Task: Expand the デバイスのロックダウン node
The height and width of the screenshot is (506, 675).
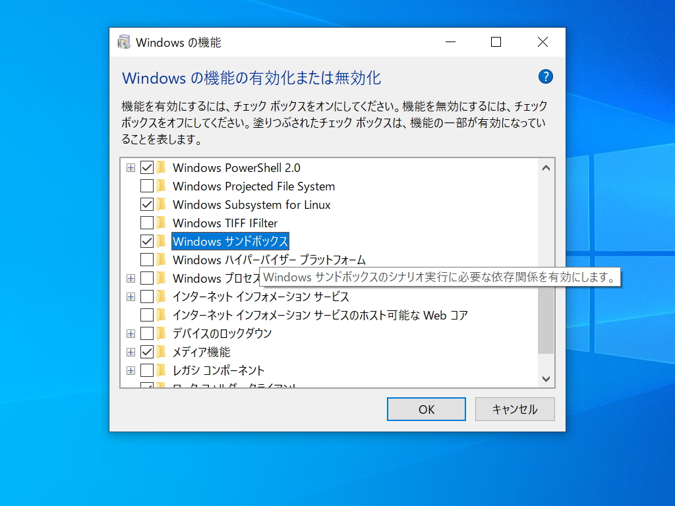Action: (x=130, y=333)
